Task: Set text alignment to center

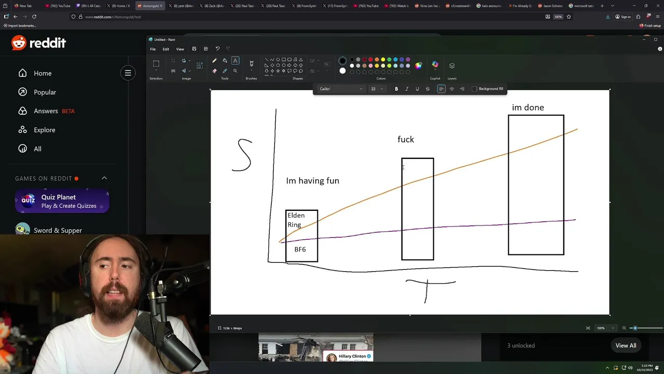Action: click(452, 89)
